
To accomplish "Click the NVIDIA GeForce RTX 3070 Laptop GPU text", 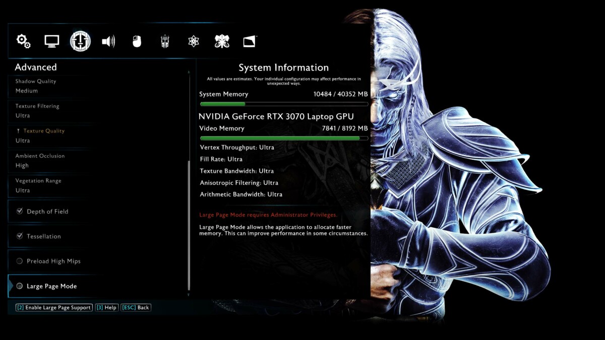I will click(x=276, y=116).
